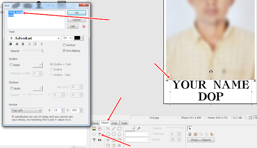
Task: Enable Outline Apply checkbox
Action: click(11, 65)
